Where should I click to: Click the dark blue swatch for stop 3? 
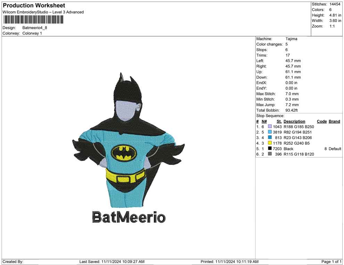[x=270, y=137]
